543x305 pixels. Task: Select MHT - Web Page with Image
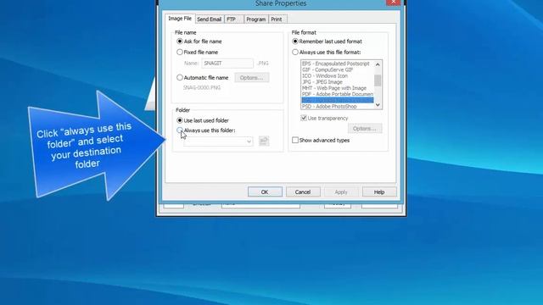[x=334, y=88]
